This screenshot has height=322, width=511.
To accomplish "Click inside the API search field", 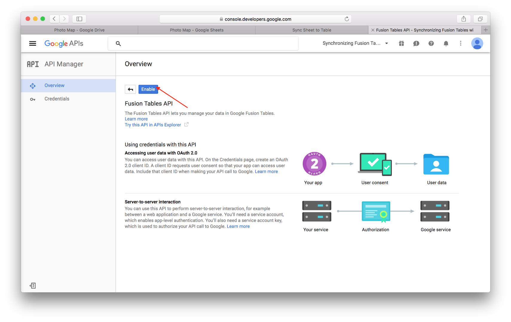I will [203, 43].
